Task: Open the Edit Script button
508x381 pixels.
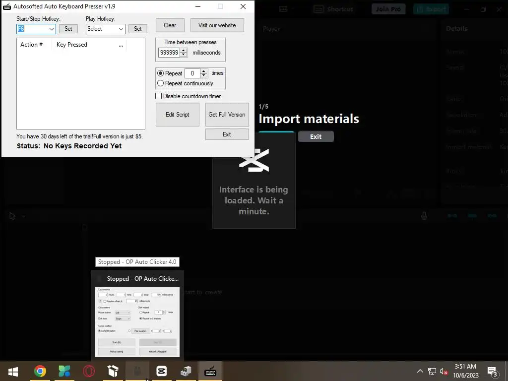Action: pos(177,115)
